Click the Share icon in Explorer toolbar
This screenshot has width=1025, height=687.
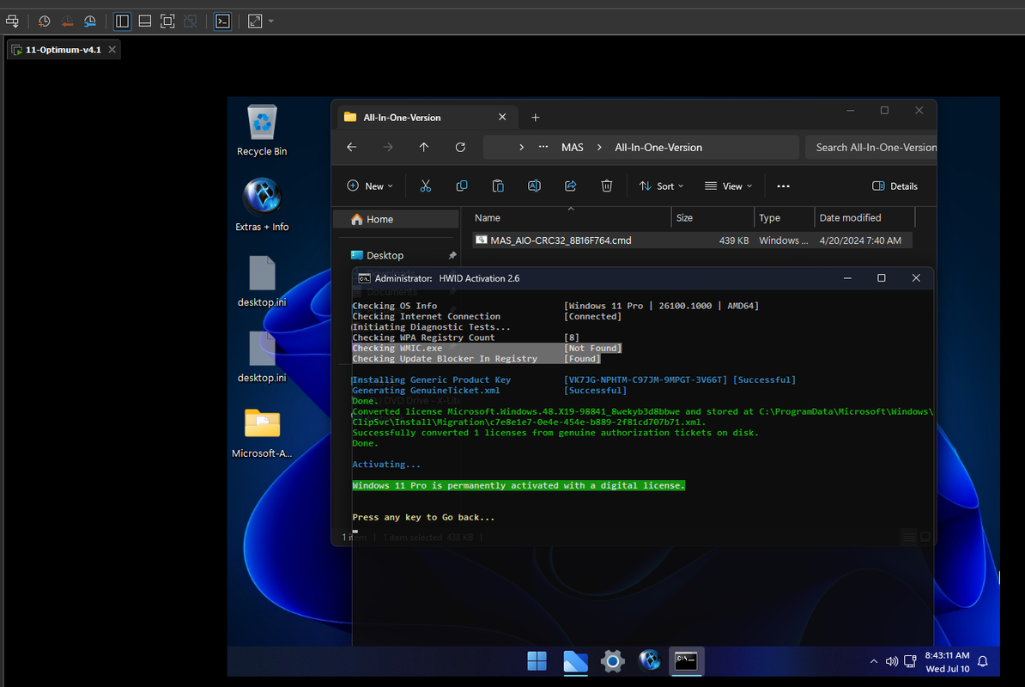(x=570, y=185)
